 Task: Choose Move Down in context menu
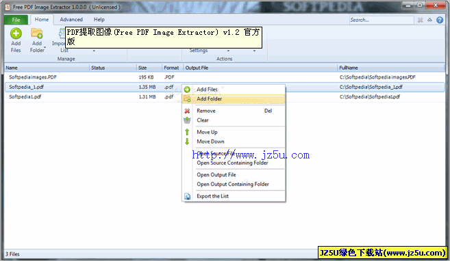(234, 141)
